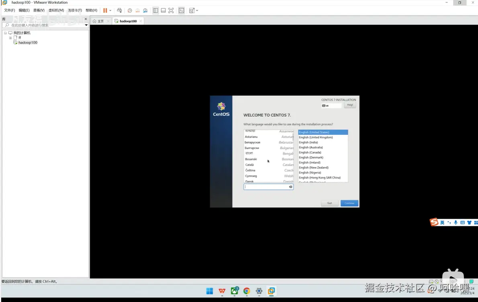Select English (Hong Kong SAR China) locale
The width and height of the screenshot is (478, 302).
[323, 178]
